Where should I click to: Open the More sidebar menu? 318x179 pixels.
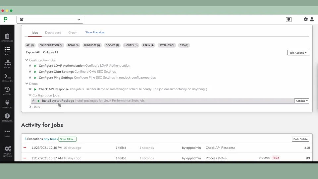tap(7, 133)
